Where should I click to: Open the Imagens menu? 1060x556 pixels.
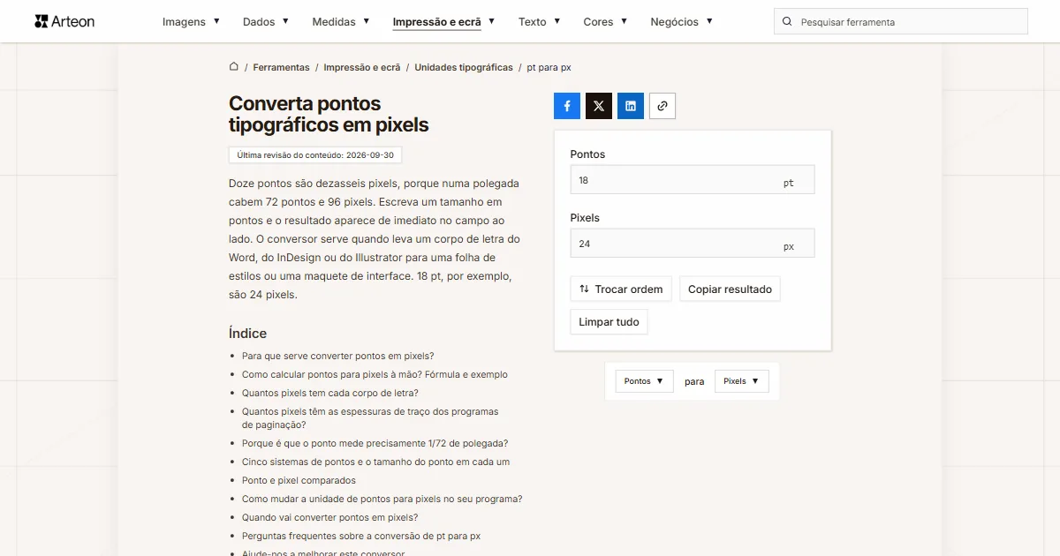191,22
